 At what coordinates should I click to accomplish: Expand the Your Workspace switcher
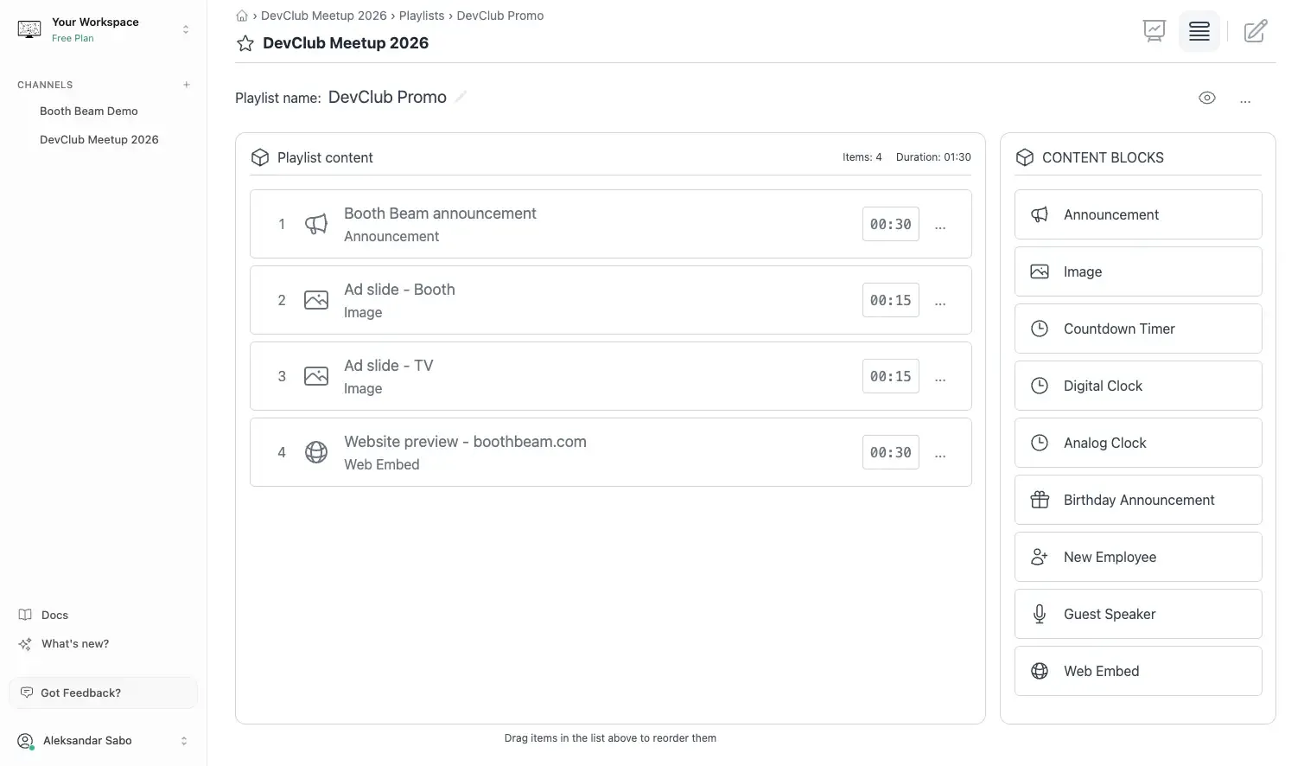(104, 29)
